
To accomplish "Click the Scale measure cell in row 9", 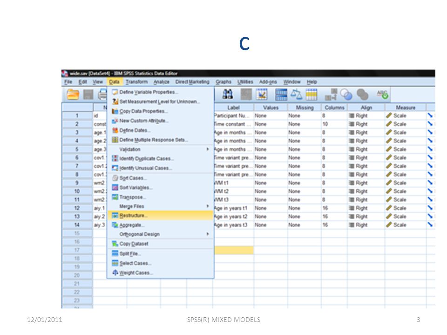I will coord(406,183).
